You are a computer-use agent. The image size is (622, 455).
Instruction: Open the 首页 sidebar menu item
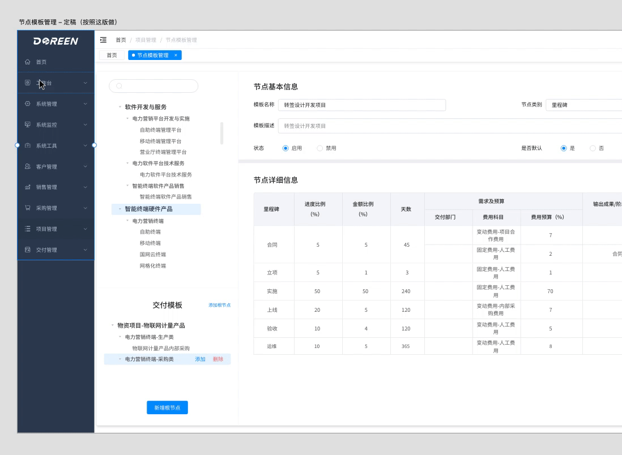click(x=56, y=62)
